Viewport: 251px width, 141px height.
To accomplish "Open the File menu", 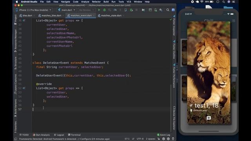I will click(42, 2).
